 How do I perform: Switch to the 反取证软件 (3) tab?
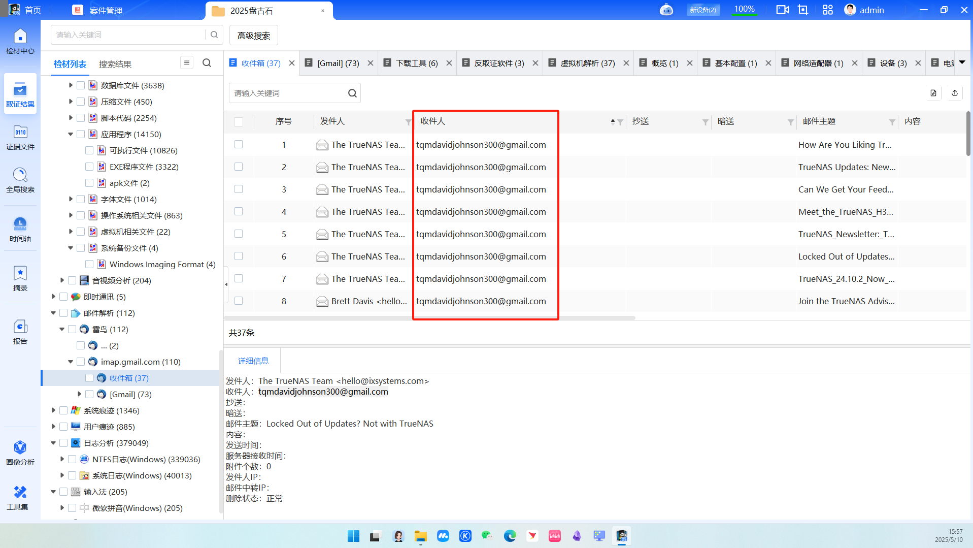pos(499,63)
